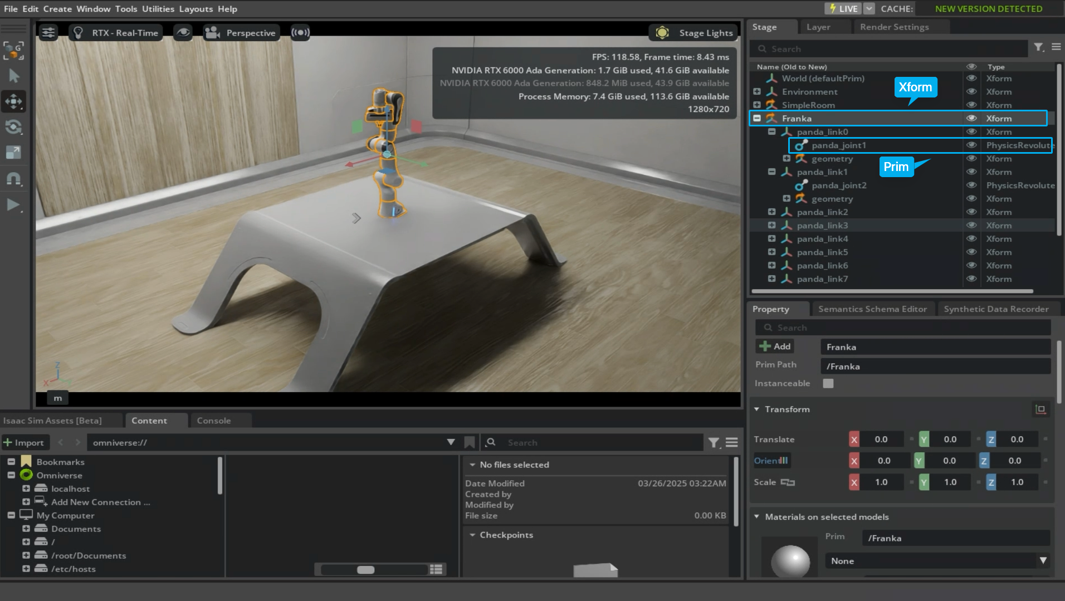Image resolution: width=1065 pixels, height=601 pixels.
Task: Toggle World (defaultPrim) visibility eye
Action: (971, 78)
